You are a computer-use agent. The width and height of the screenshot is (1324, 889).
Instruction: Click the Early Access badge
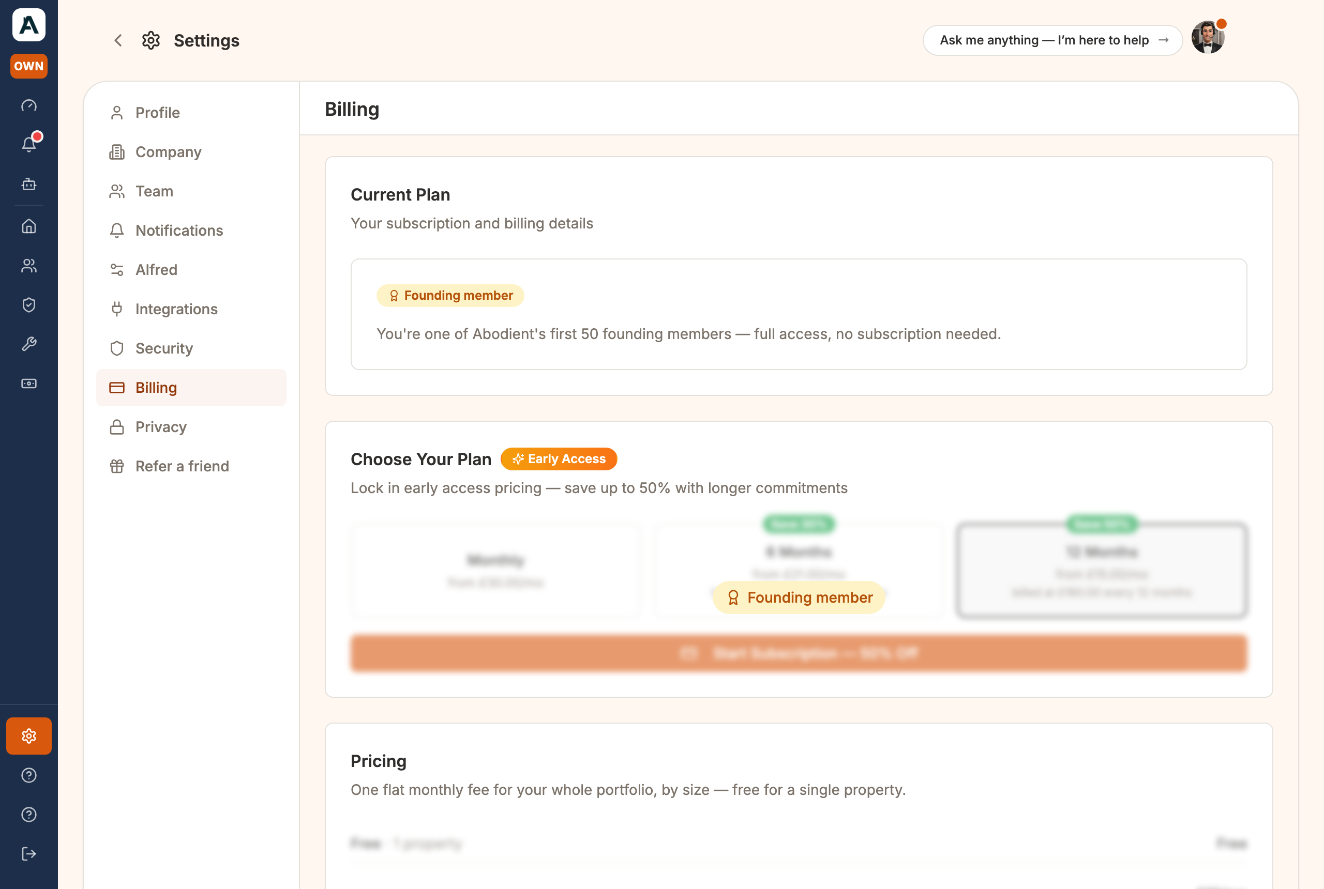(559, 458)
